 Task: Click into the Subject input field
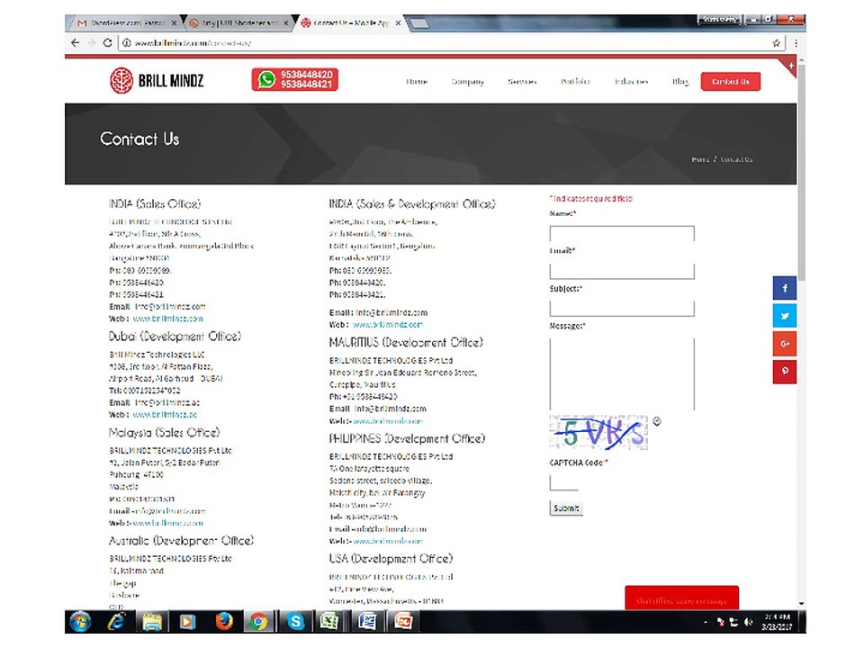pyautogui.click(x=622, y=309)
